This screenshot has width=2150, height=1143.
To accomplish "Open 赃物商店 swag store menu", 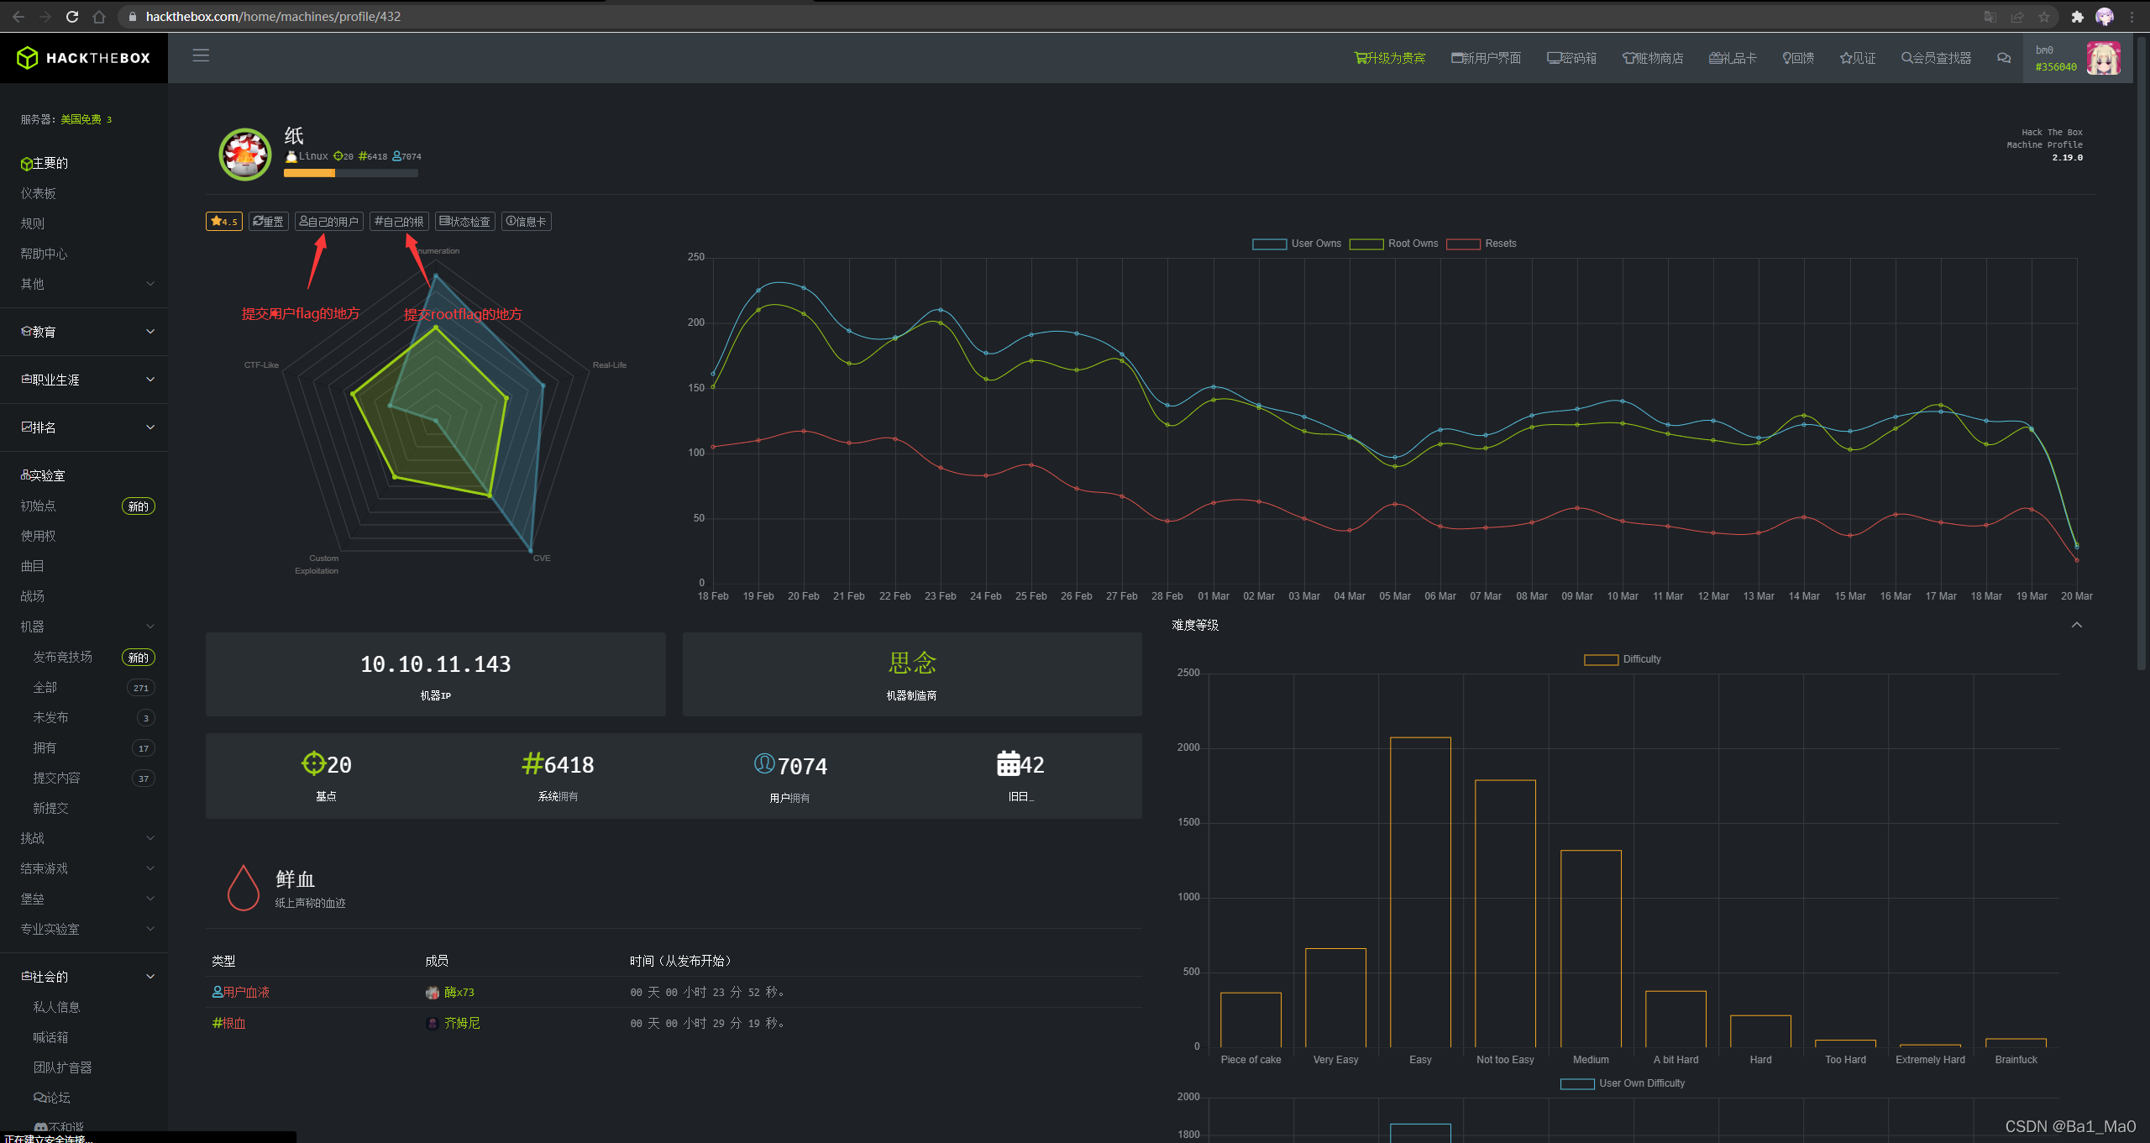I will (x=1653, y=58).
